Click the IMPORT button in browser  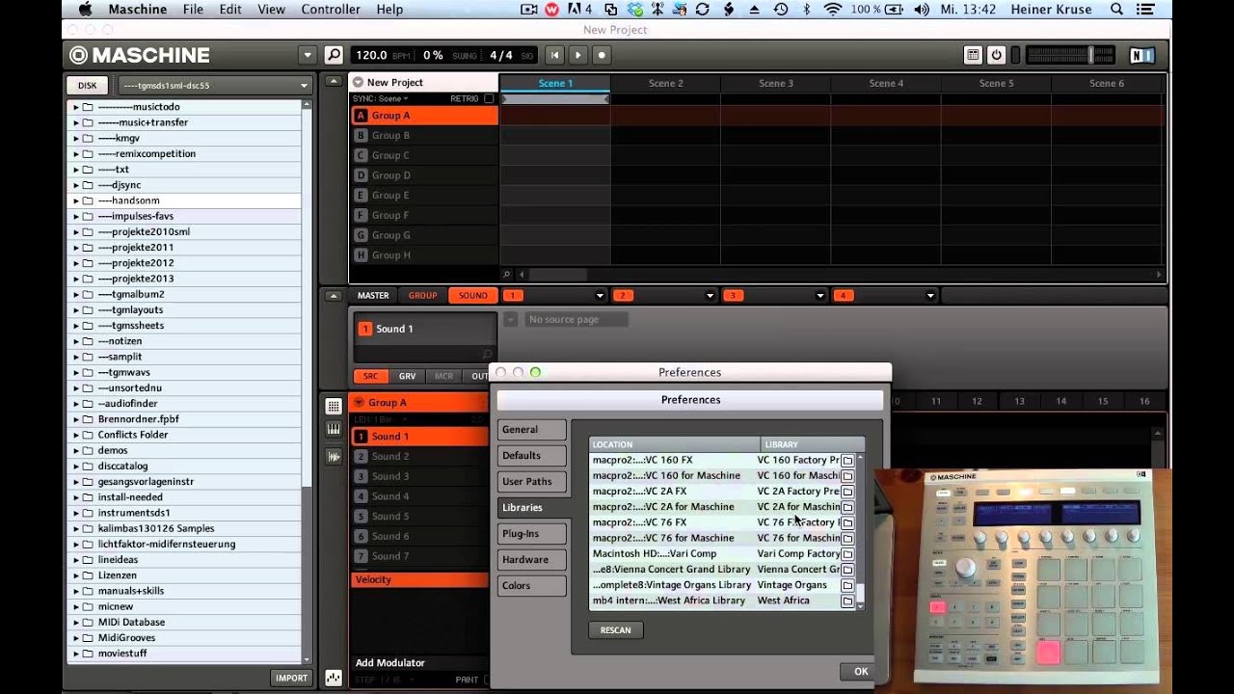click(291, 678)
